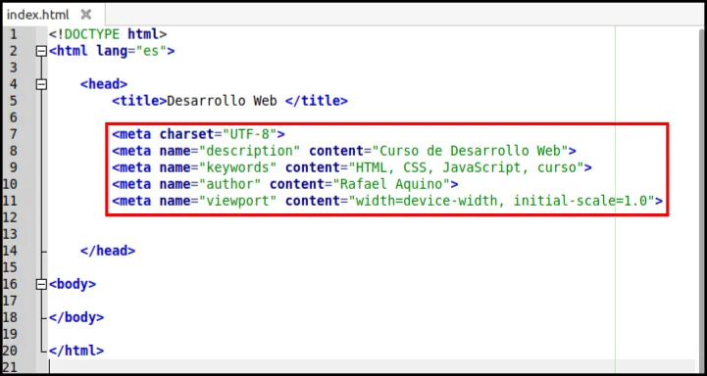
Task: Click the lang="es" attribute value
Action: point(151,51)
